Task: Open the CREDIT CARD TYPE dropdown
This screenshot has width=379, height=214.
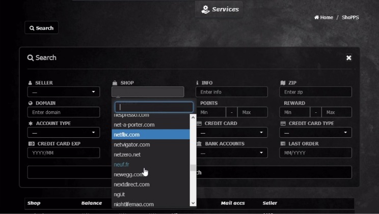Action: point(315,133)
